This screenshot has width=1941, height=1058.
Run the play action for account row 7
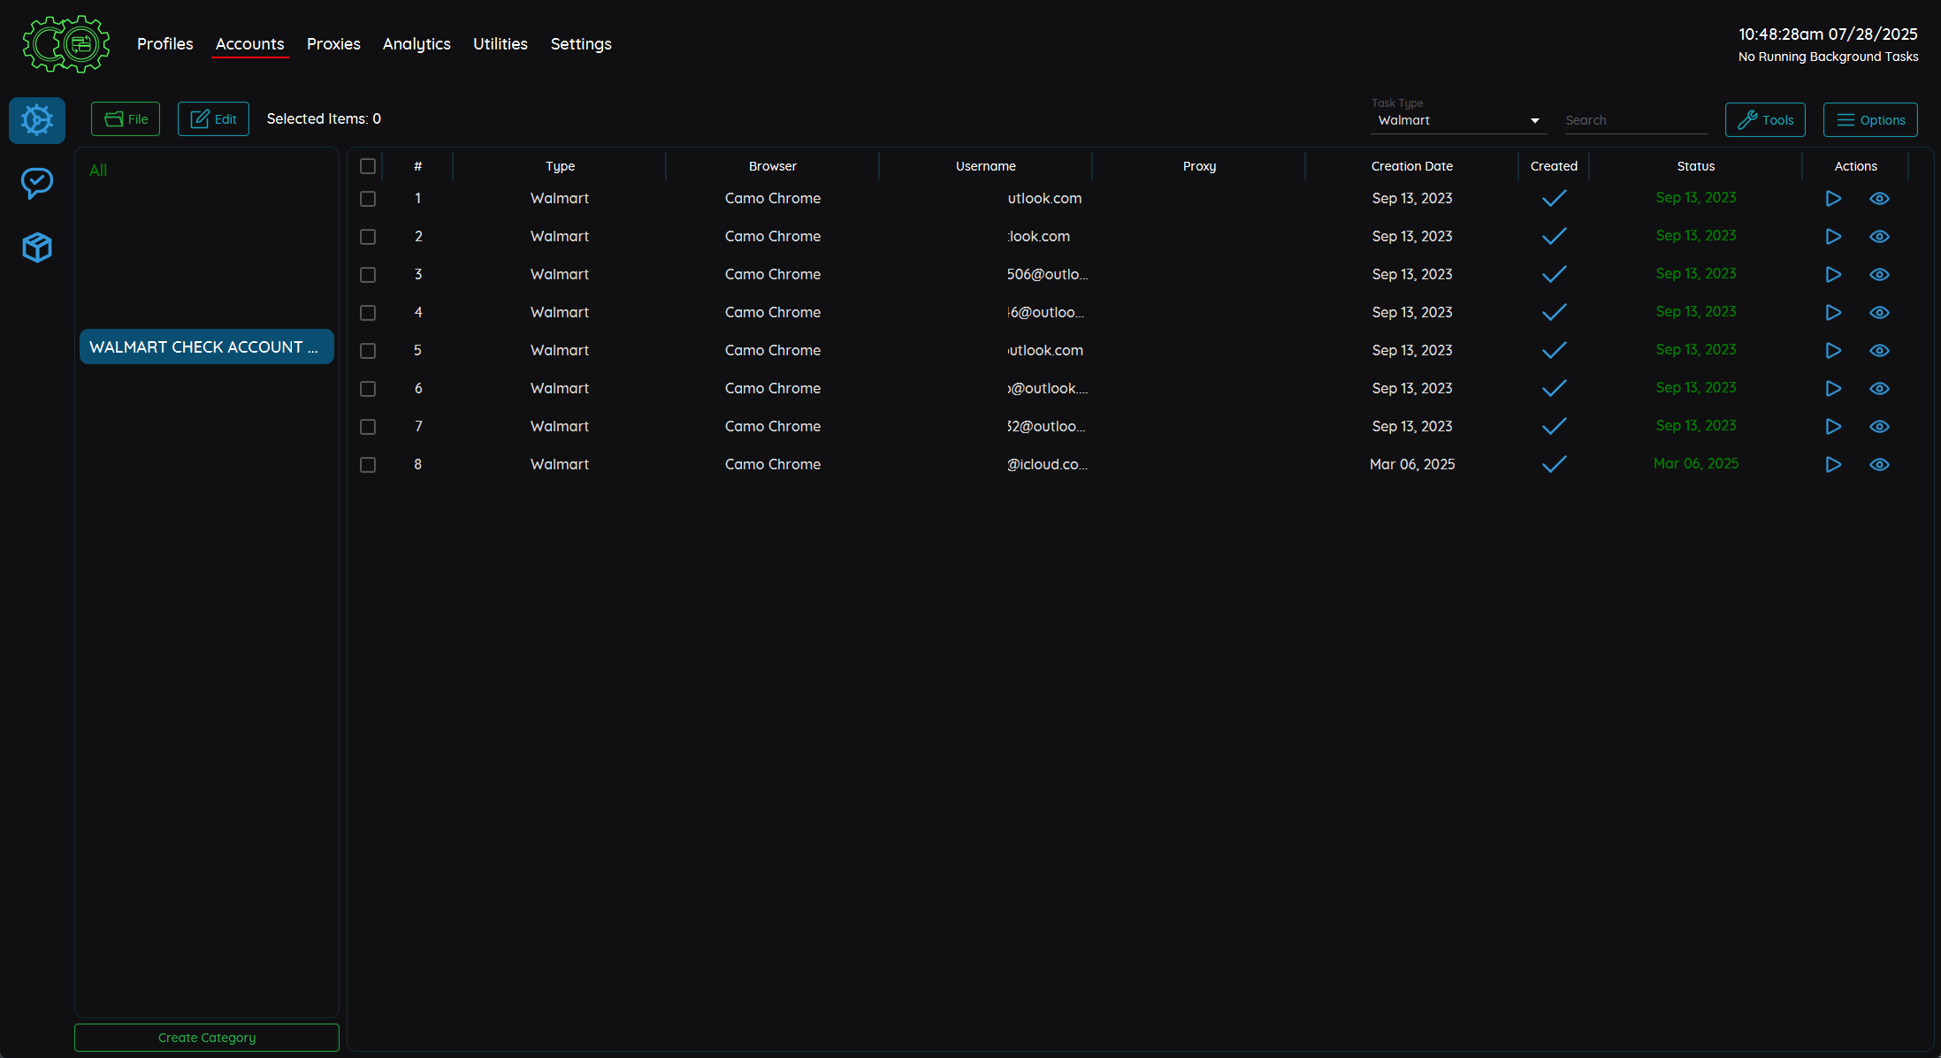point(1833,427)
